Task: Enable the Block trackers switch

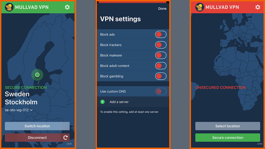Action: click(161, 45)
